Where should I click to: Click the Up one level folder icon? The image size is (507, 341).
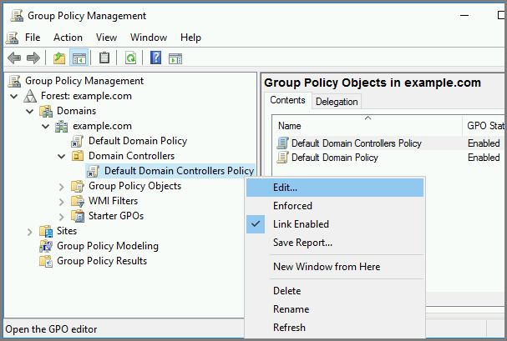click(58, 58)
